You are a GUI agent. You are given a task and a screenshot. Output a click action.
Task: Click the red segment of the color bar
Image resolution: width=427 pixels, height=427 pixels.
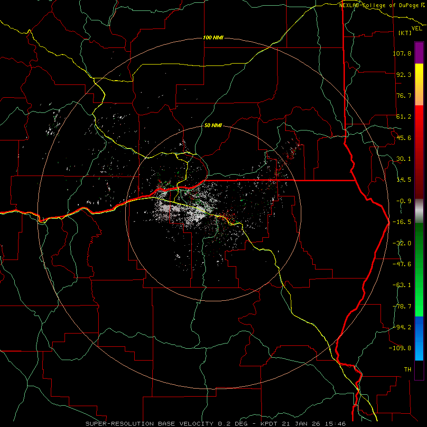[419, 152]
